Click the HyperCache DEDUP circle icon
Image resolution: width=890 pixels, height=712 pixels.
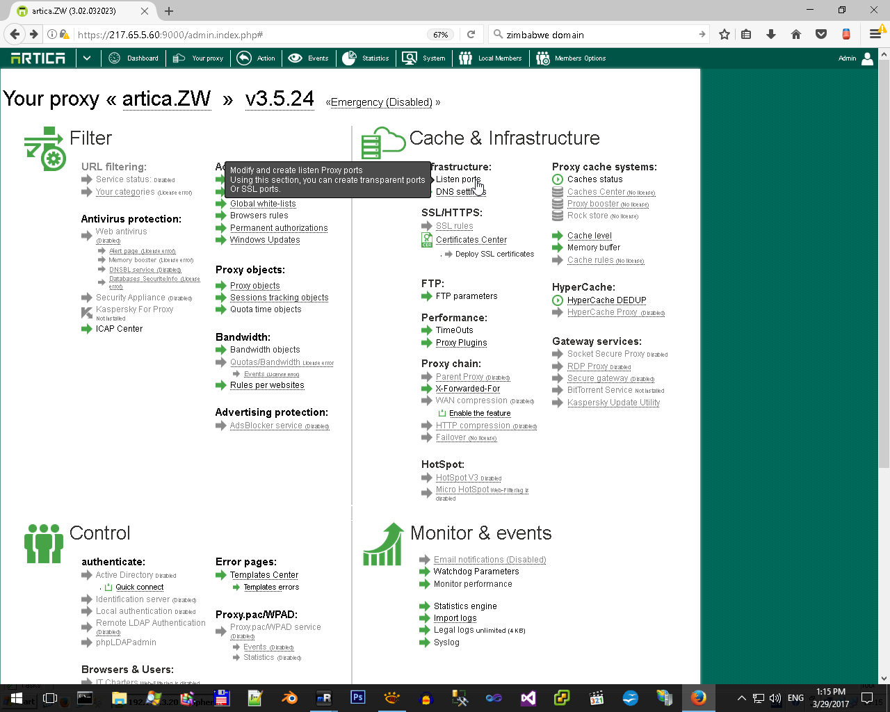(558, 300)
